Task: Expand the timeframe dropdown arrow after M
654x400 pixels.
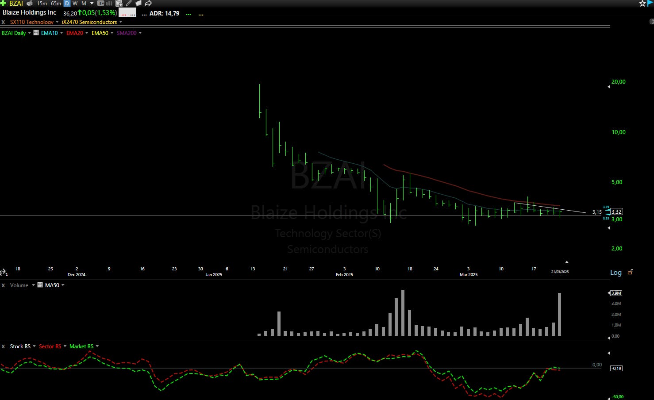Action: [92, 3]
